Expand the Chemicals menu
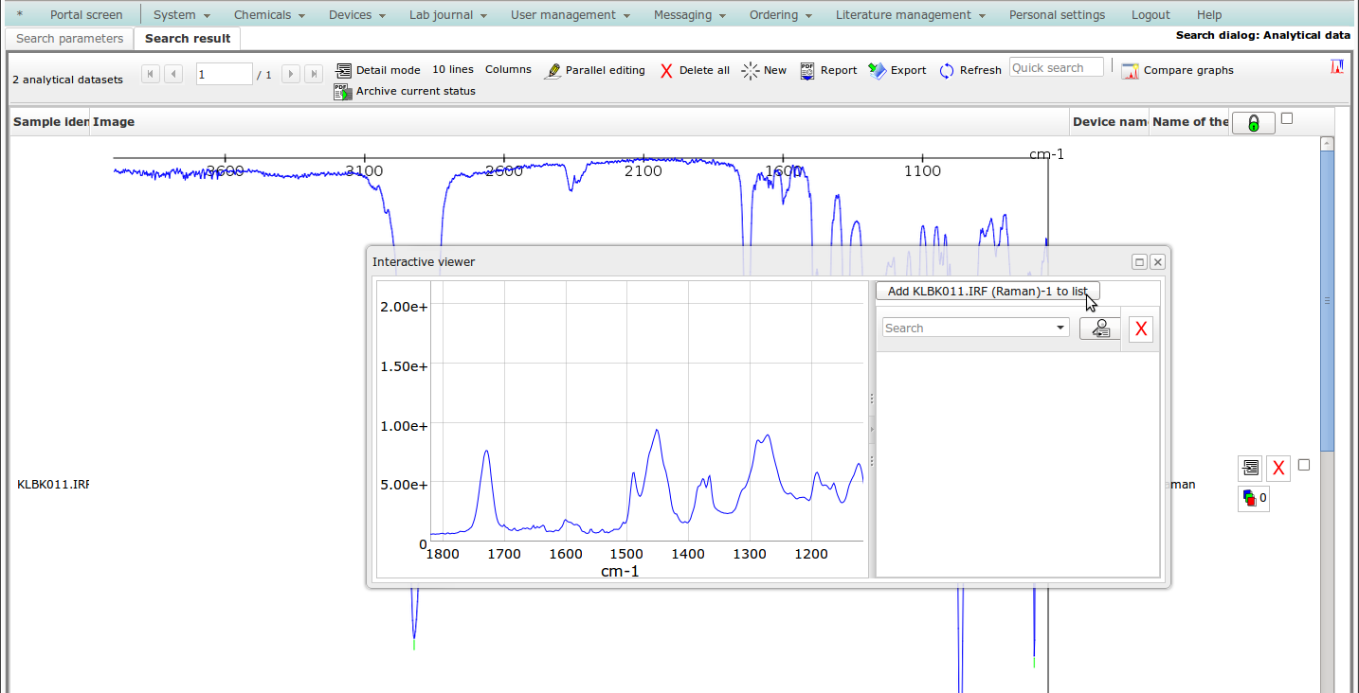Image resolution: width=1359 pixels, height=693 pixels. [269, 15]
